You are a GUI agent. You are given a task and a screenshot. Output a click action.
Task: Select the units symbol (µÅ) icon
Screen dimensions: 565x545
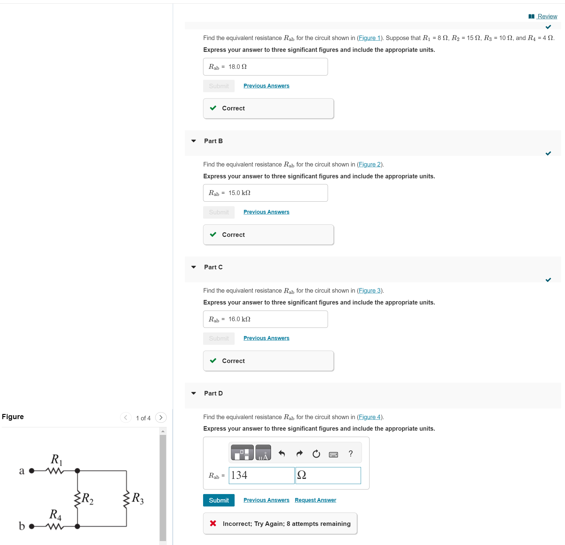(x=263, y=452)
